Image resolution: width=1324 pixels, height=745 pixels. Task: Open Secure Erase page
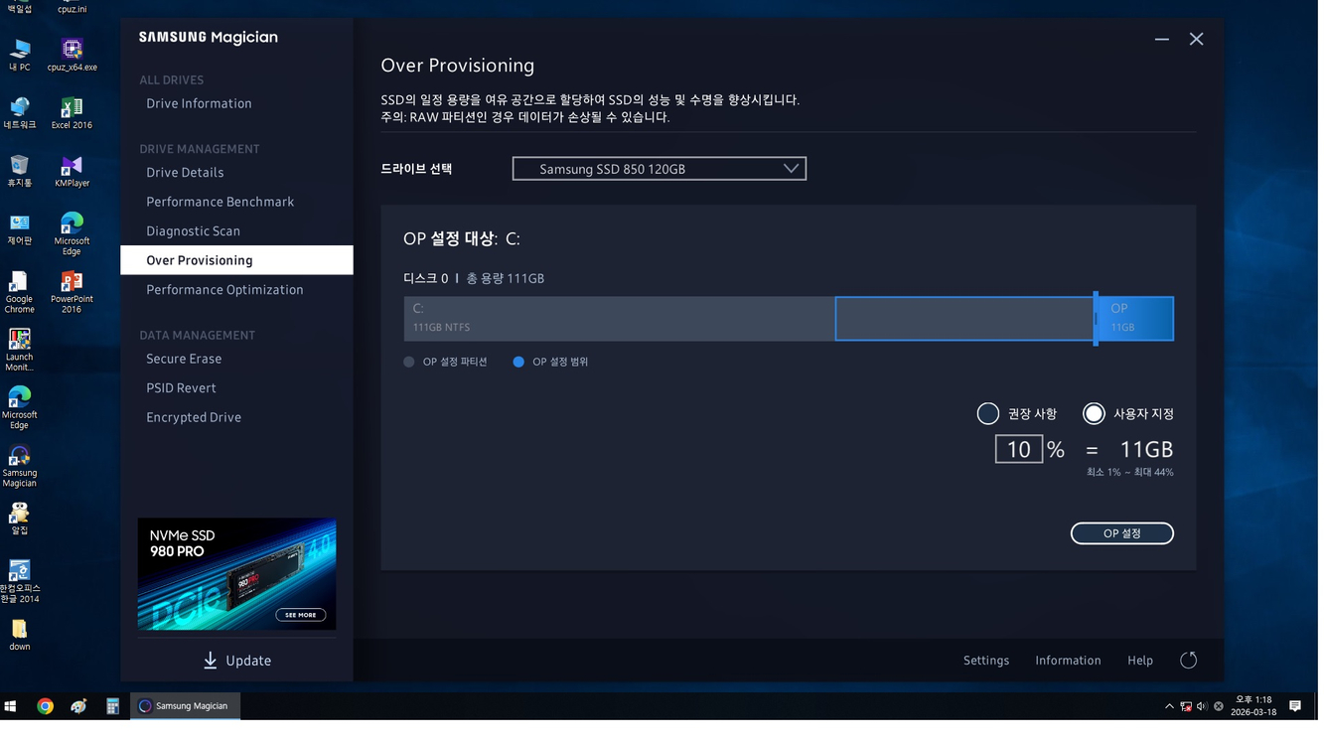185,360
